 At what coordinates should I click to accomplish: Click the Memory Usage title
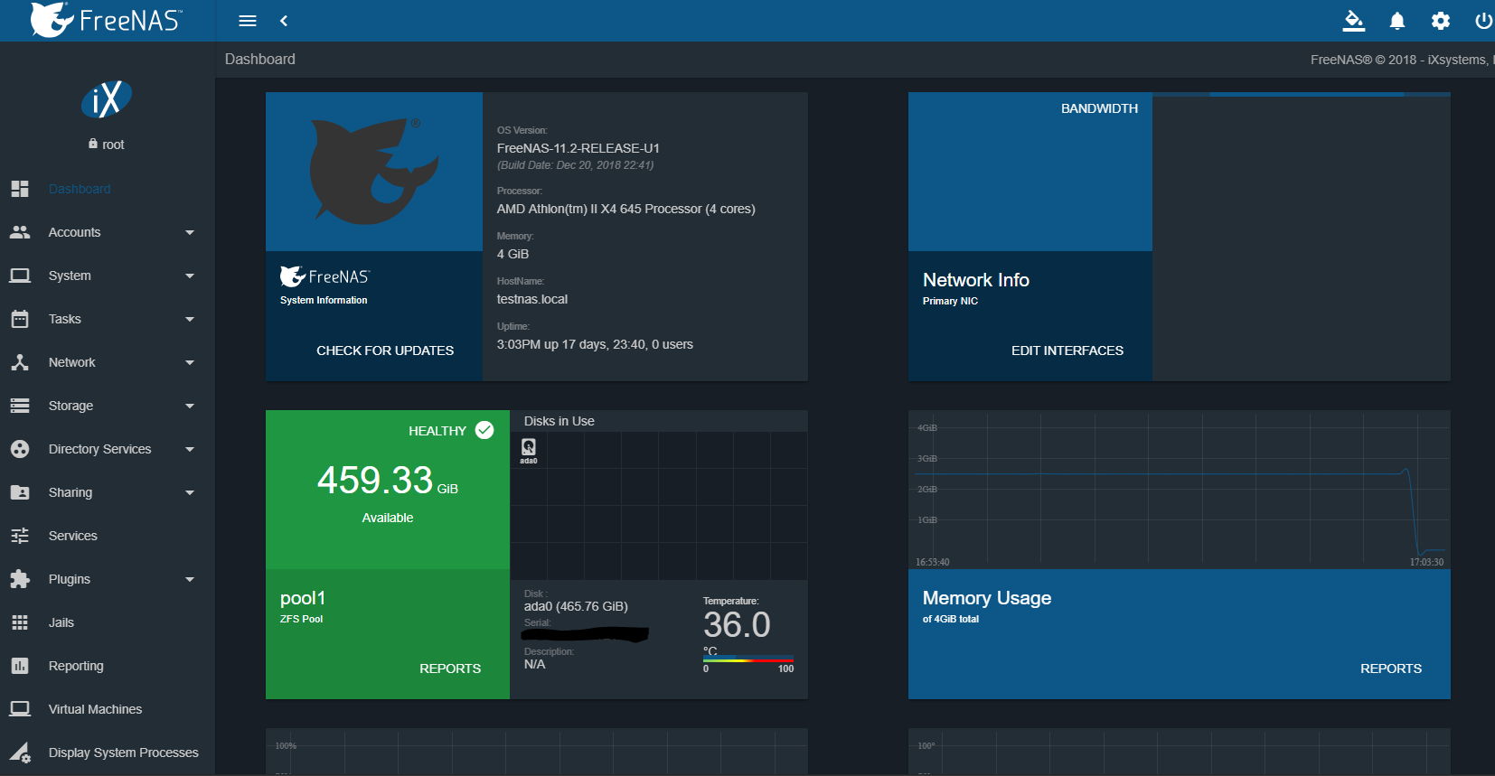987,598
